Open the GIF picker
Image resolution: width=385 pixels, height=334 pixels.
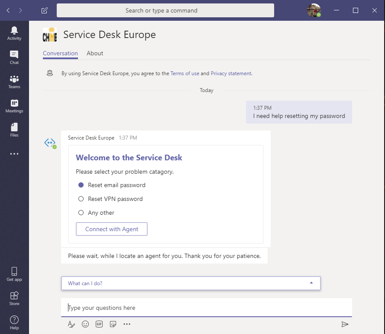99,324
